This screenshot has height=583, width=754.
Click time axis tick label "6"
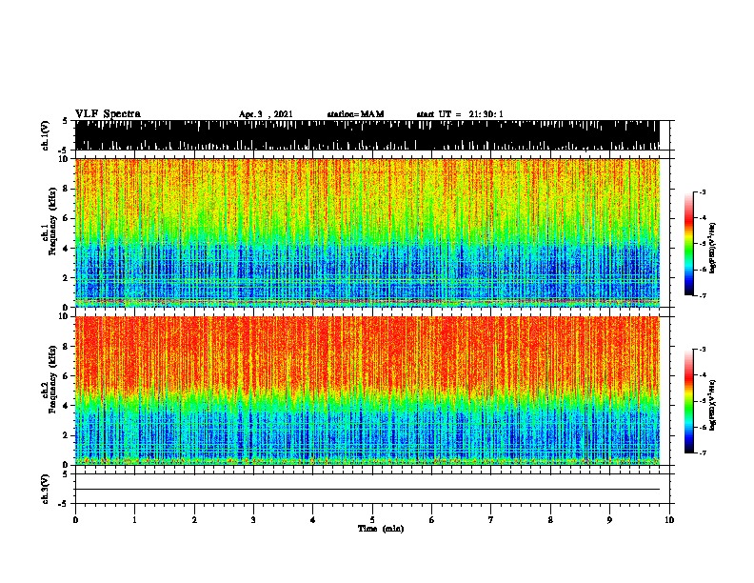point(432,520)
